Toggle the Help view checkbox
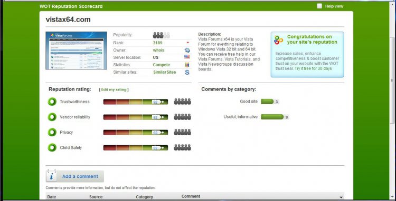This screenshot has height=201, width=396. coord(319,6)
